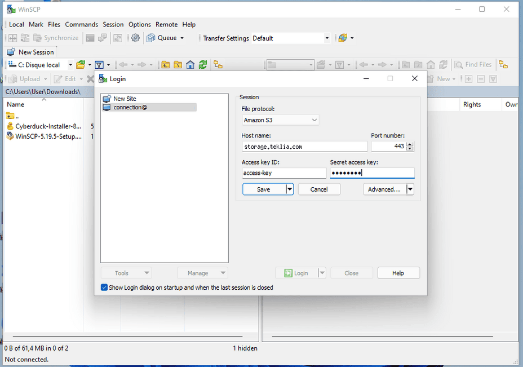Expand the Advanced dropdown arrow
The image size is (523, 367).
pos(410,189)
